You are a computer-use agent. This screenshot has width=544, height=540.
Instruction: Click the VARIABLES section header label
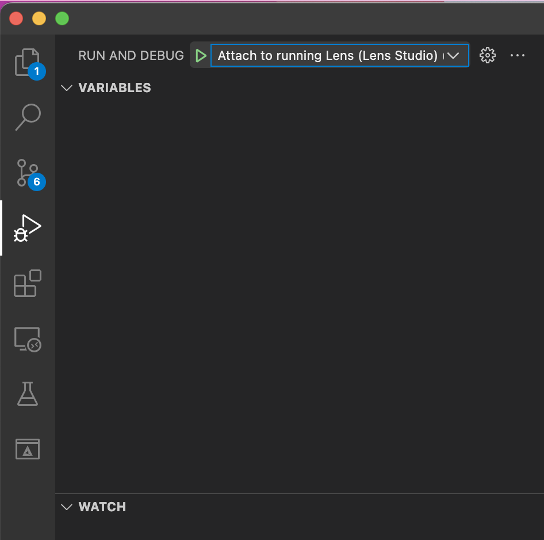click(x=114, y=88)
